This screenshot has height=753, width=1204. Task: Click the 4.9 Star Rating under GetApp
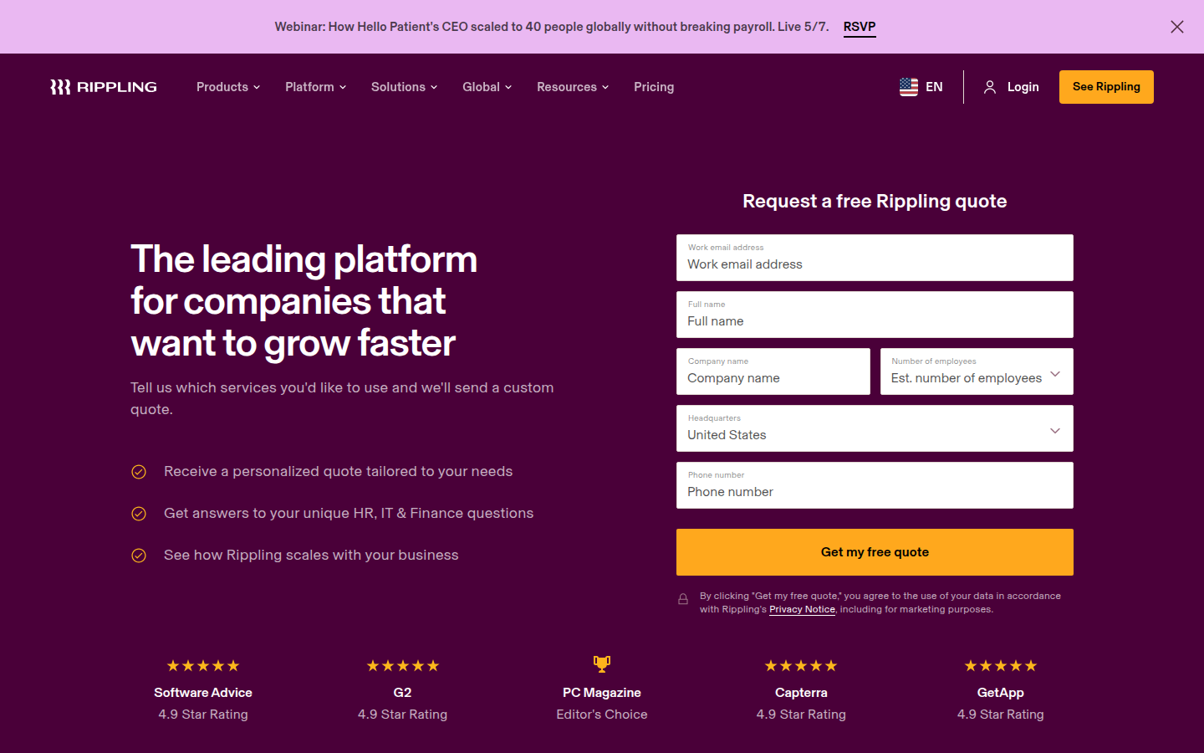pyautogui.click(x=1001, y=715)
